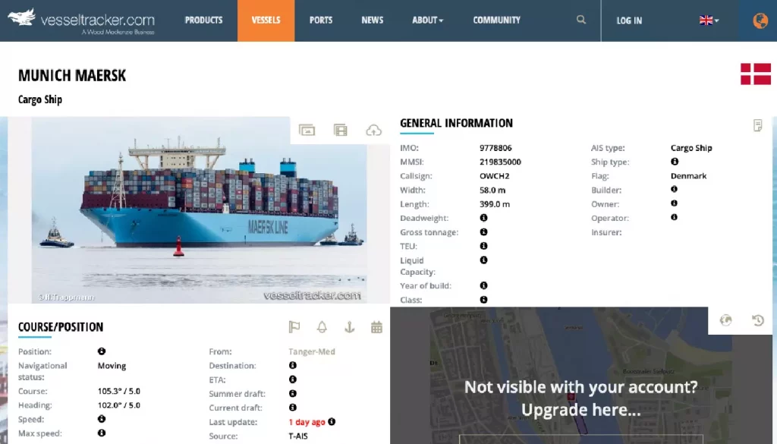
Task: Click the calendar icon in Course/Position
Action: click(376, 327)
